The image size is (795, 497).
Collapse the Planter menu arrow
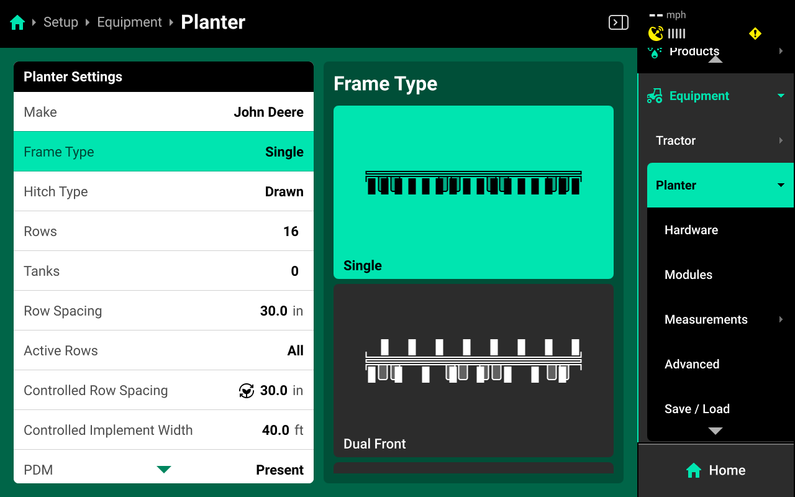pos(781,185)
